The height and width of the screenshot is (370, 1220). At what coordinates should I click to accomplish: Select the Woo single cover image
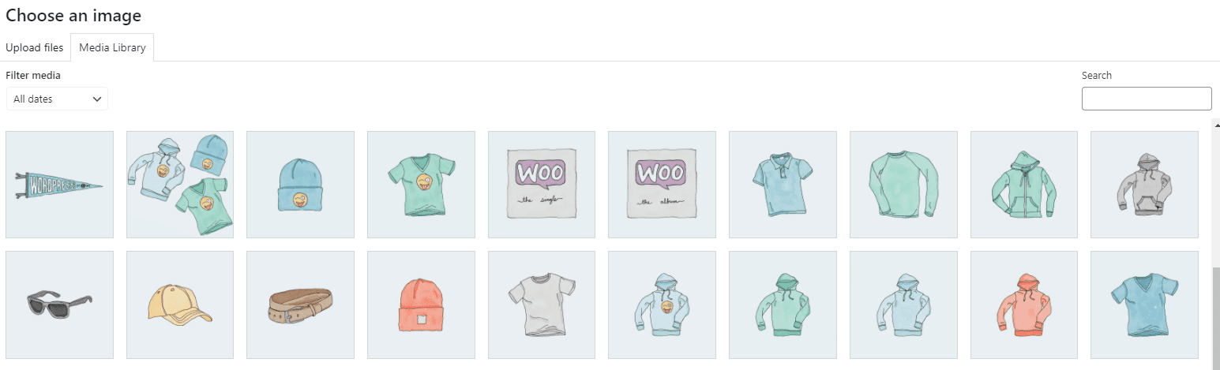tap(542, 185)
